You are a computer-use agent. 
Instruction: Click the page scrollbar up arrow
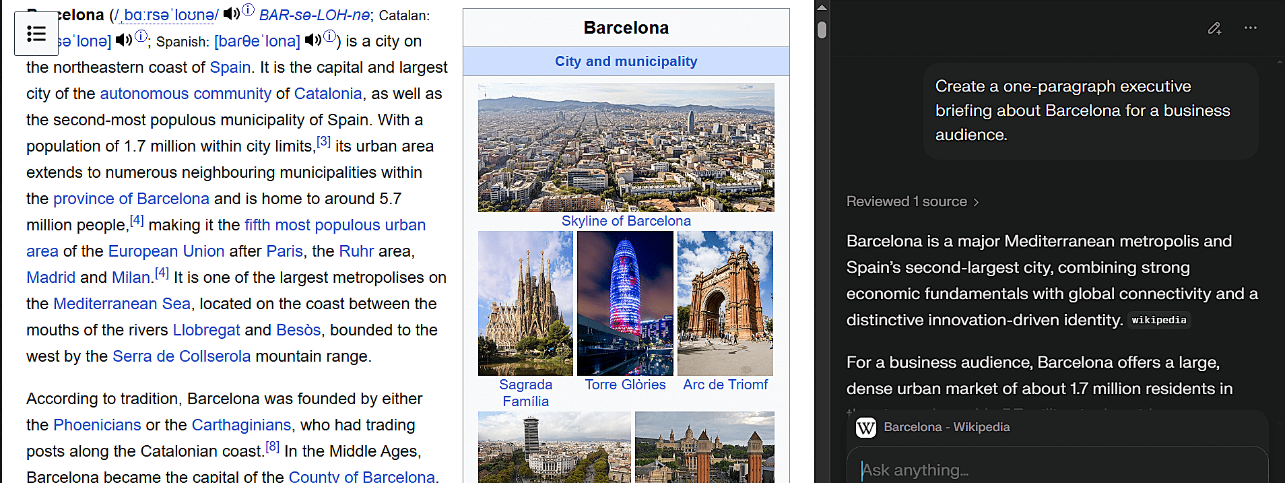(x=822, y=7)
